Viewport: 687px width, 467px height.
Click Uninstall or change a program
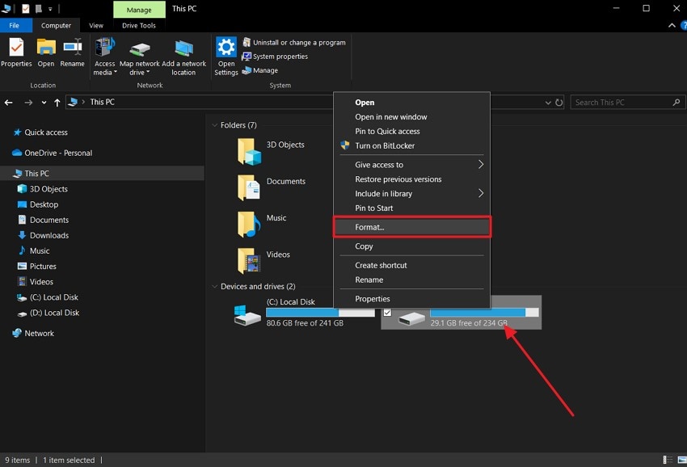coord(294,43)
